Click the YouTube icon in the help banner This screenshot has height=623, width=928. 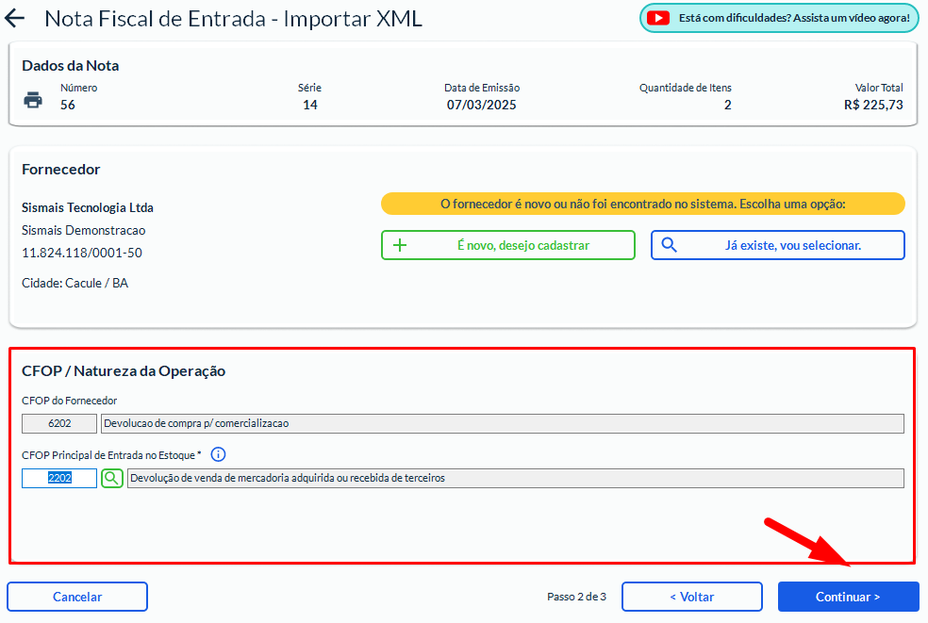click(x=658, y=18)
